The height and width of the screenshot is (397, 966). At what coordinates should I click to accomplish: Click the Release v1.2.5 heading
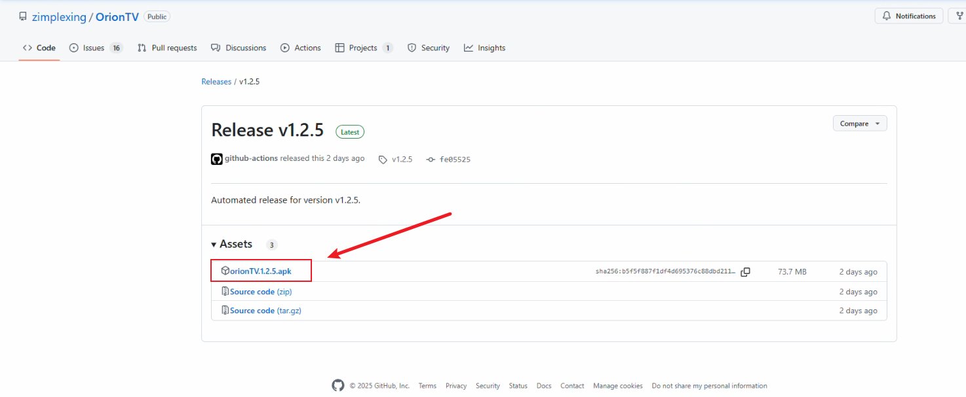point(267,130)
